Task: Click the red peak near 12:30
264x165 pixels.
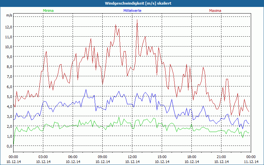Action: (x=137, y=20)
